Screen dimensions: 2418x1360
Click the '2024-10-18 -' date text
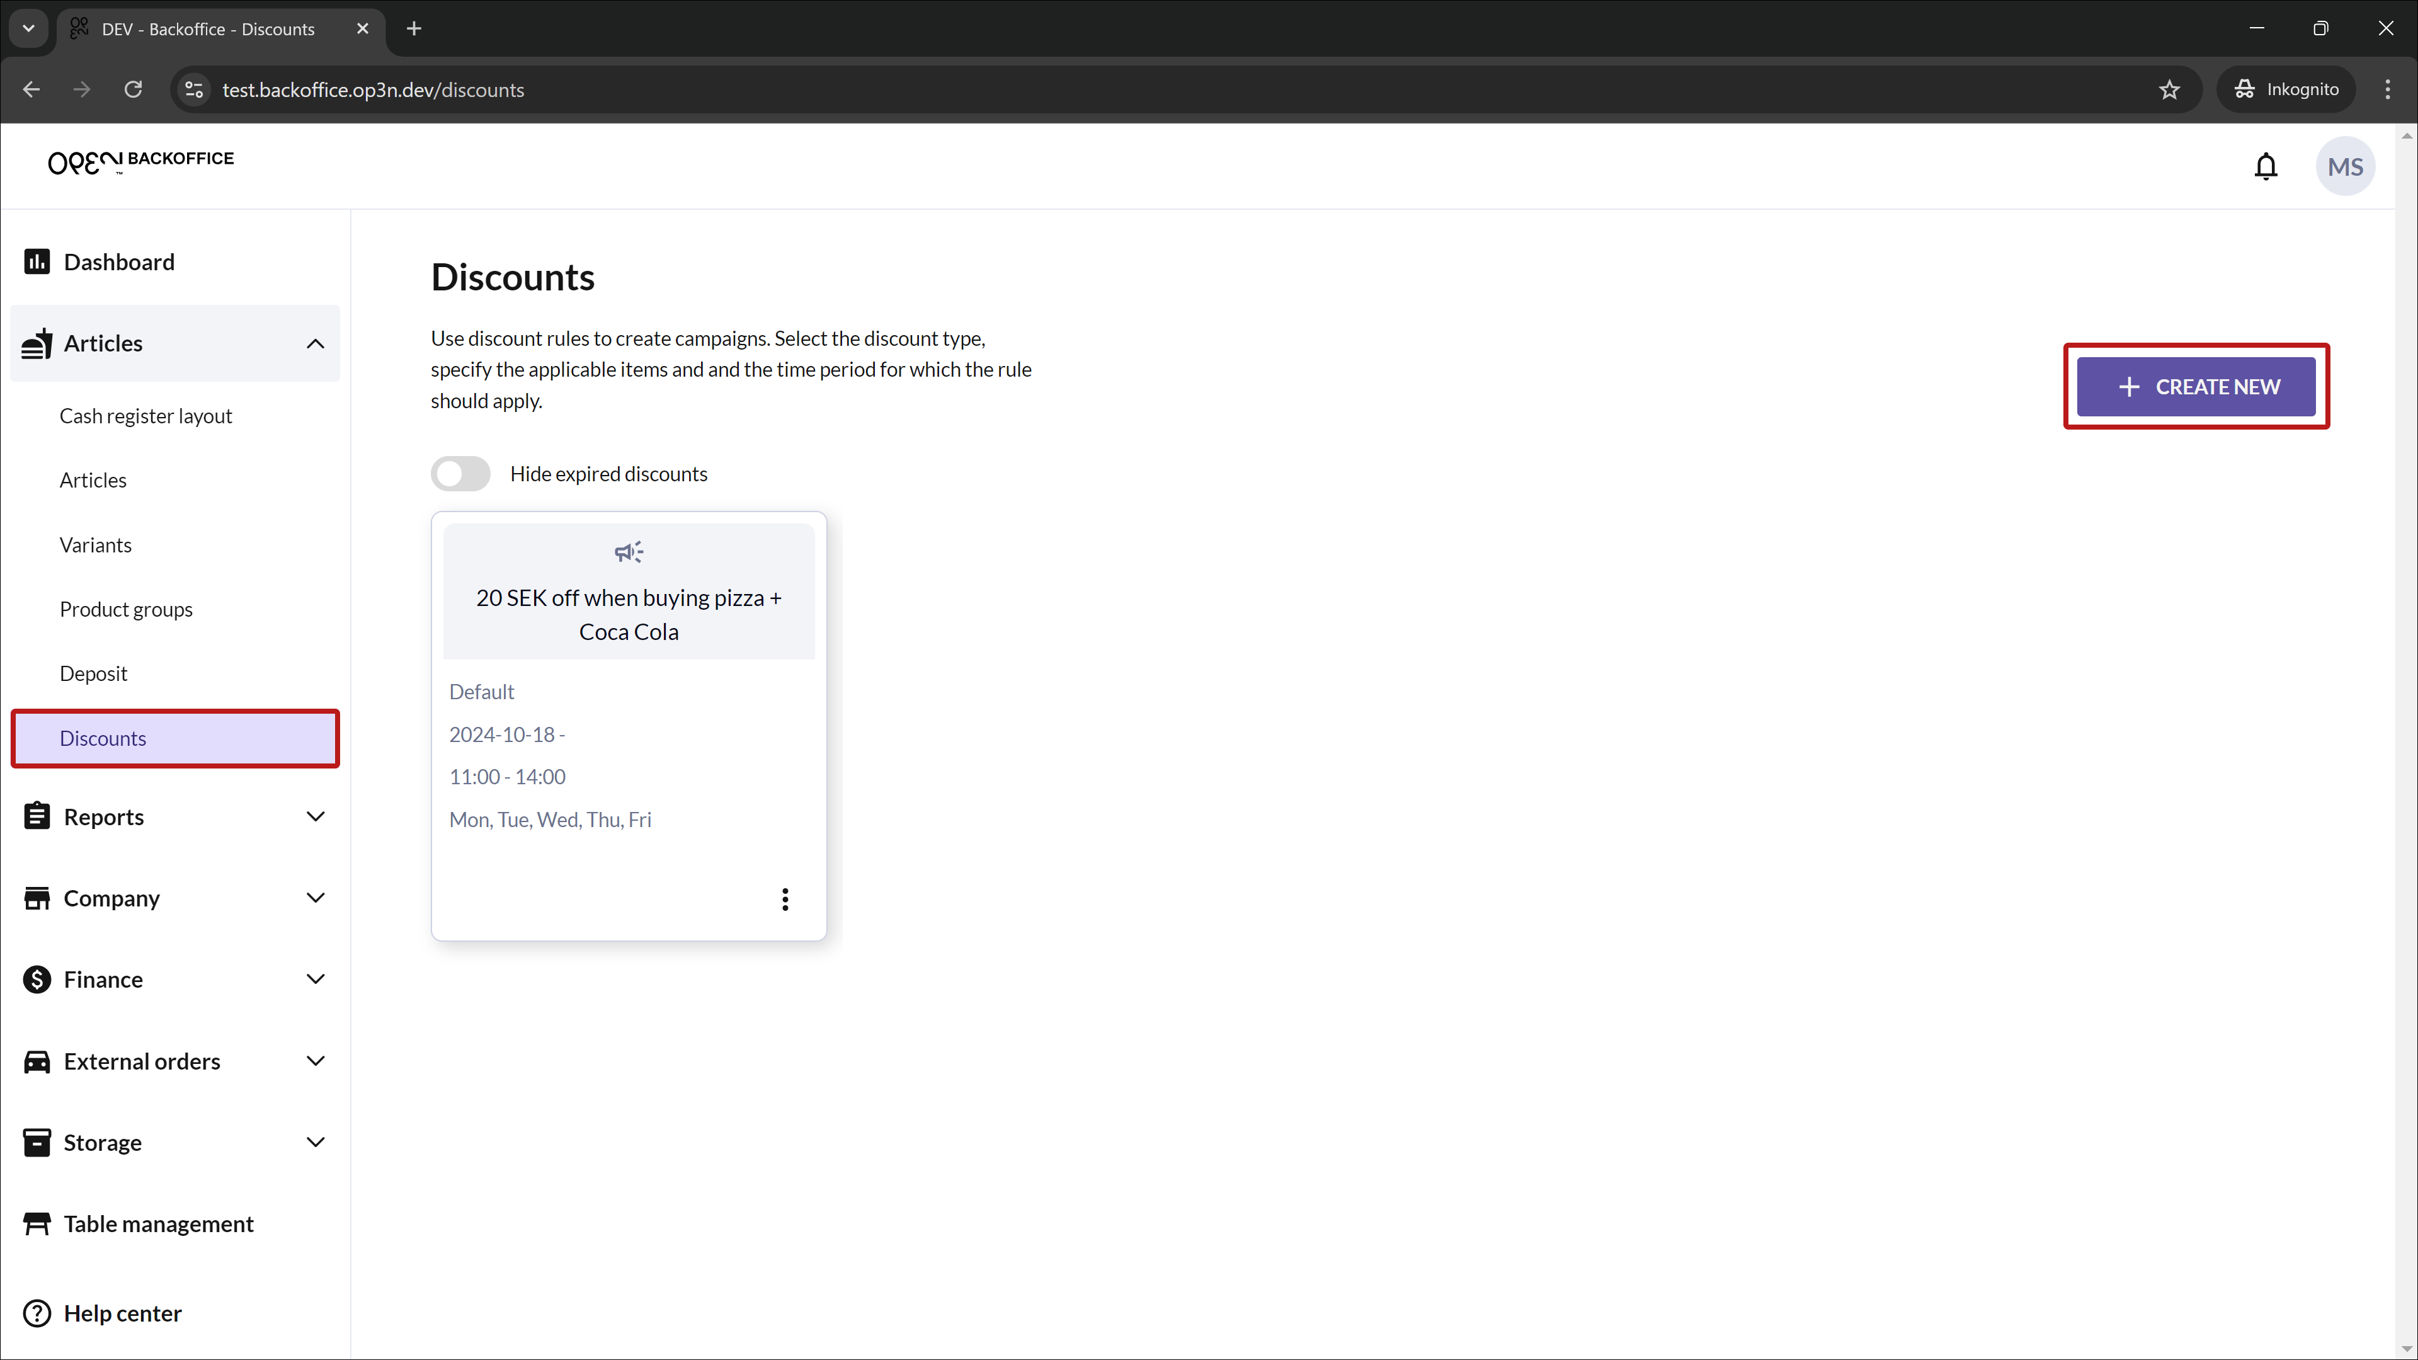coord(507,734)
